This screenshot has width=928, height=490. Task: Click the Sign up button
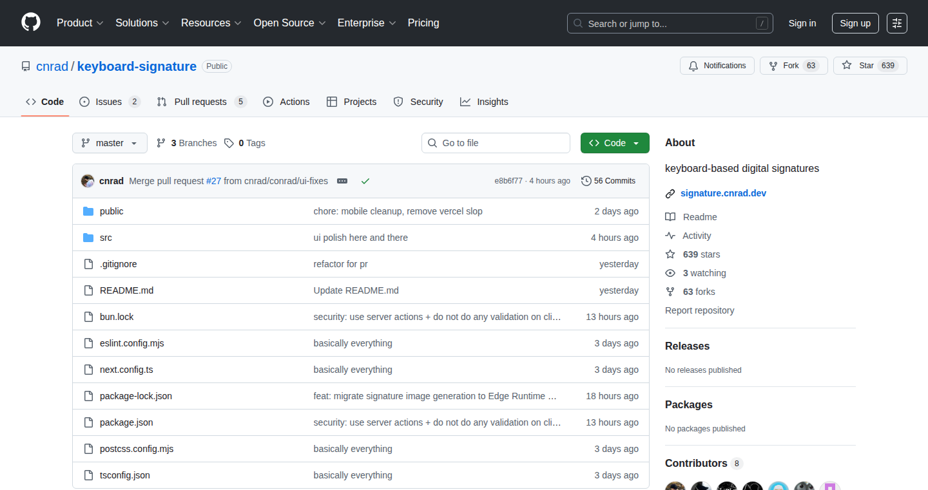pos(855,23)
